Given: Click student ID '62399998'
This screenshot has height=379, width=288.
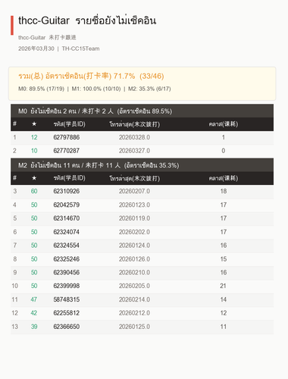Looking at the screenshot, I should coord(67,286).
